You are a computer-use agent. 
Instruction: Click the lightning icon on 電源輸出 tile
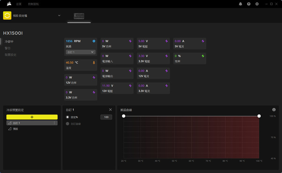[130, 71]
